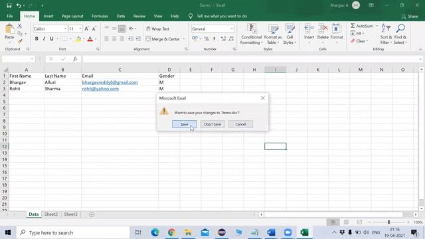425x239 pixels.
Task: Collapse the ribbon with the chevron
Action: pos(420,50)
